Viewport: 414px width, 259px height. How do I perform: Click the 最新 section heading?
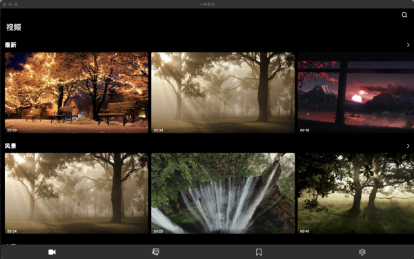pyautogui.click(x=10, y=45)
